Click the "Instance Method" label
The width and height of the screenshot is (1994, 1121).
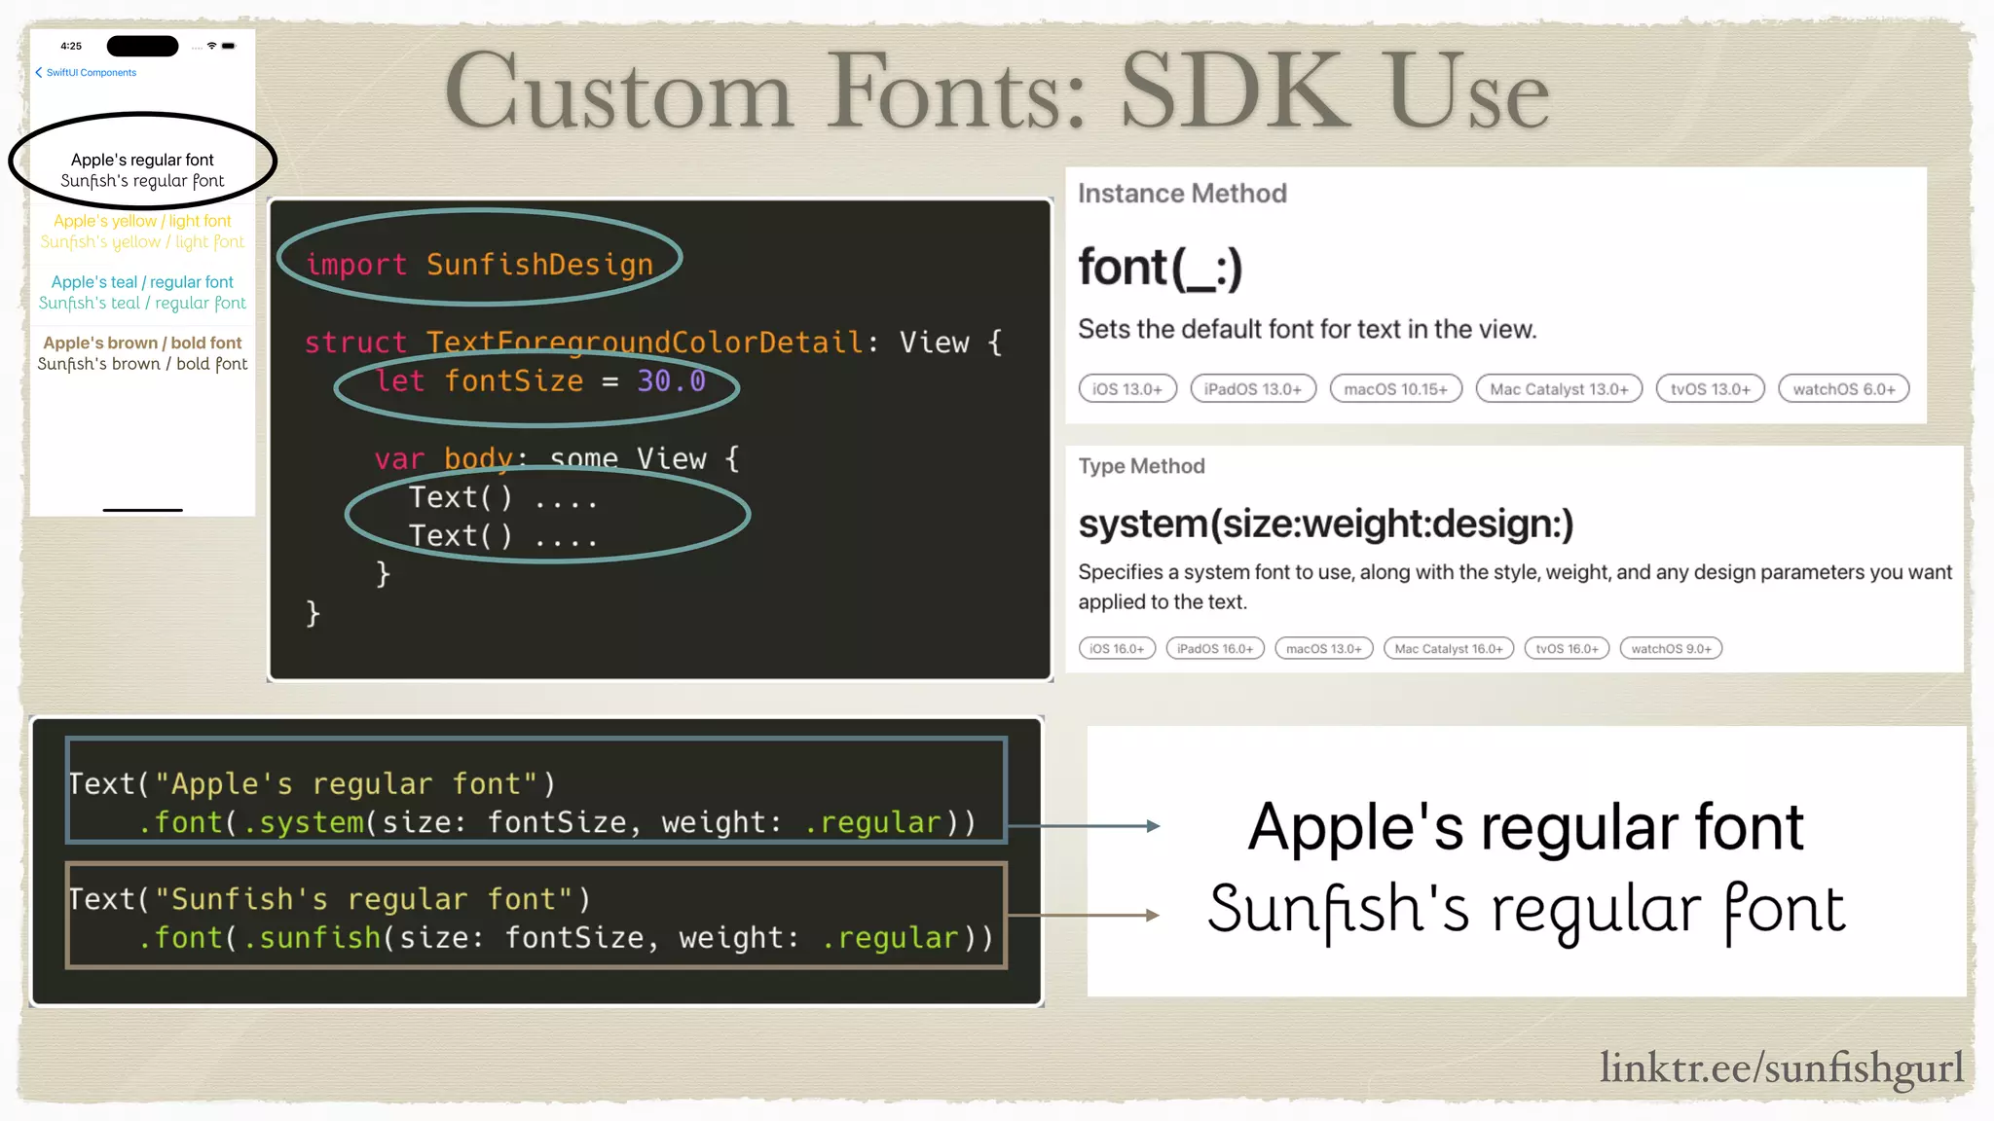point(1182,194)
